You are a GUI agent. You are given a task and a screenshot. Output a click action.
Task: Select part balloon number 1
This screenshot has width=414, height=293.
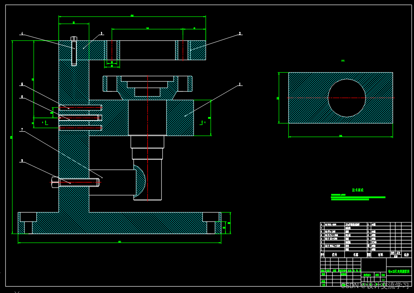(240, 84)
